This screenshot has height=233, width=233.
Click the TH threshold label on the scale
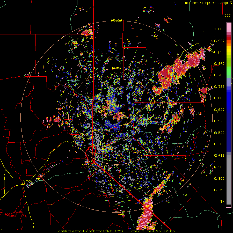click(222, 202)
